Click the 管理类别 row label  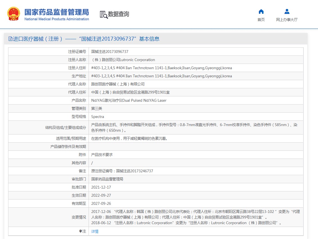pyautogui.click(x=79, y=108)
